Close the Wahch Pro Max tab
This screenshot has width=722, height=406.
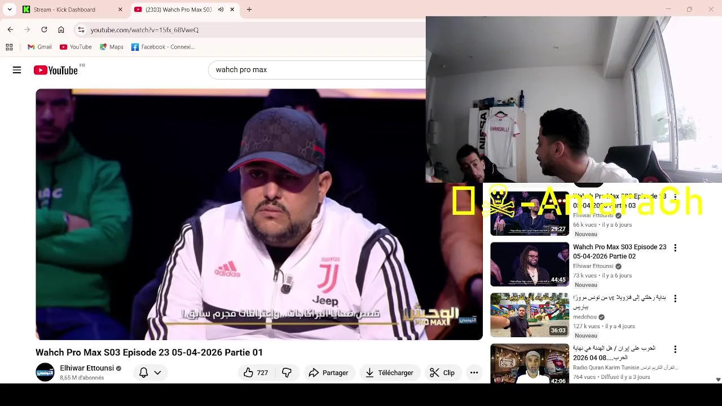pos(232,10)
